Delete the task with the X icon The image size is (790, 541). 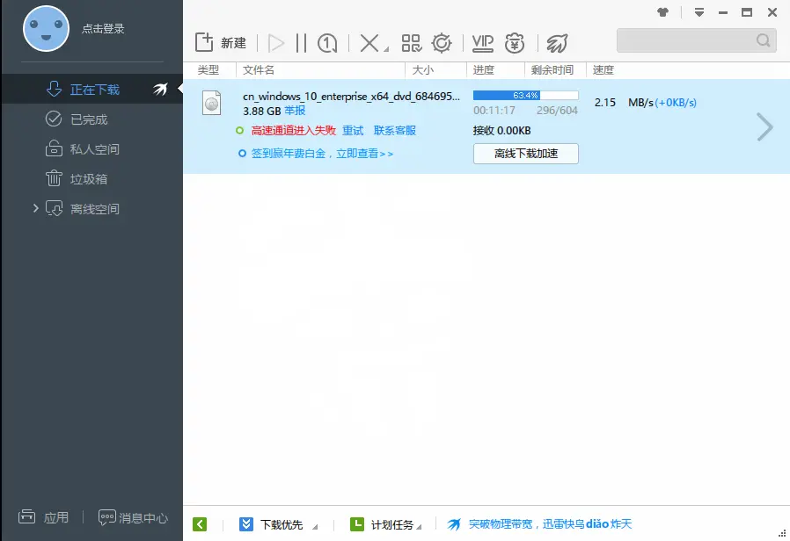point(369,43)
